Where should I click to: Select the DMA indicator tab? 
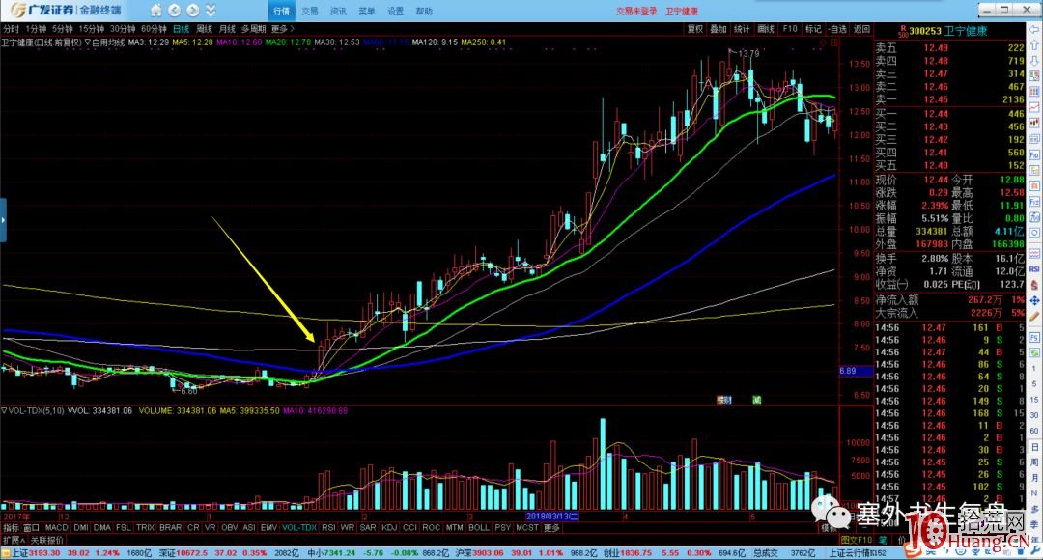click(x=101, y=527)
